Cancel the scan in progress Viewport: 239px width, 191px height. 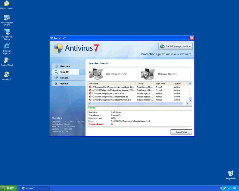click(x=181, y=132)
